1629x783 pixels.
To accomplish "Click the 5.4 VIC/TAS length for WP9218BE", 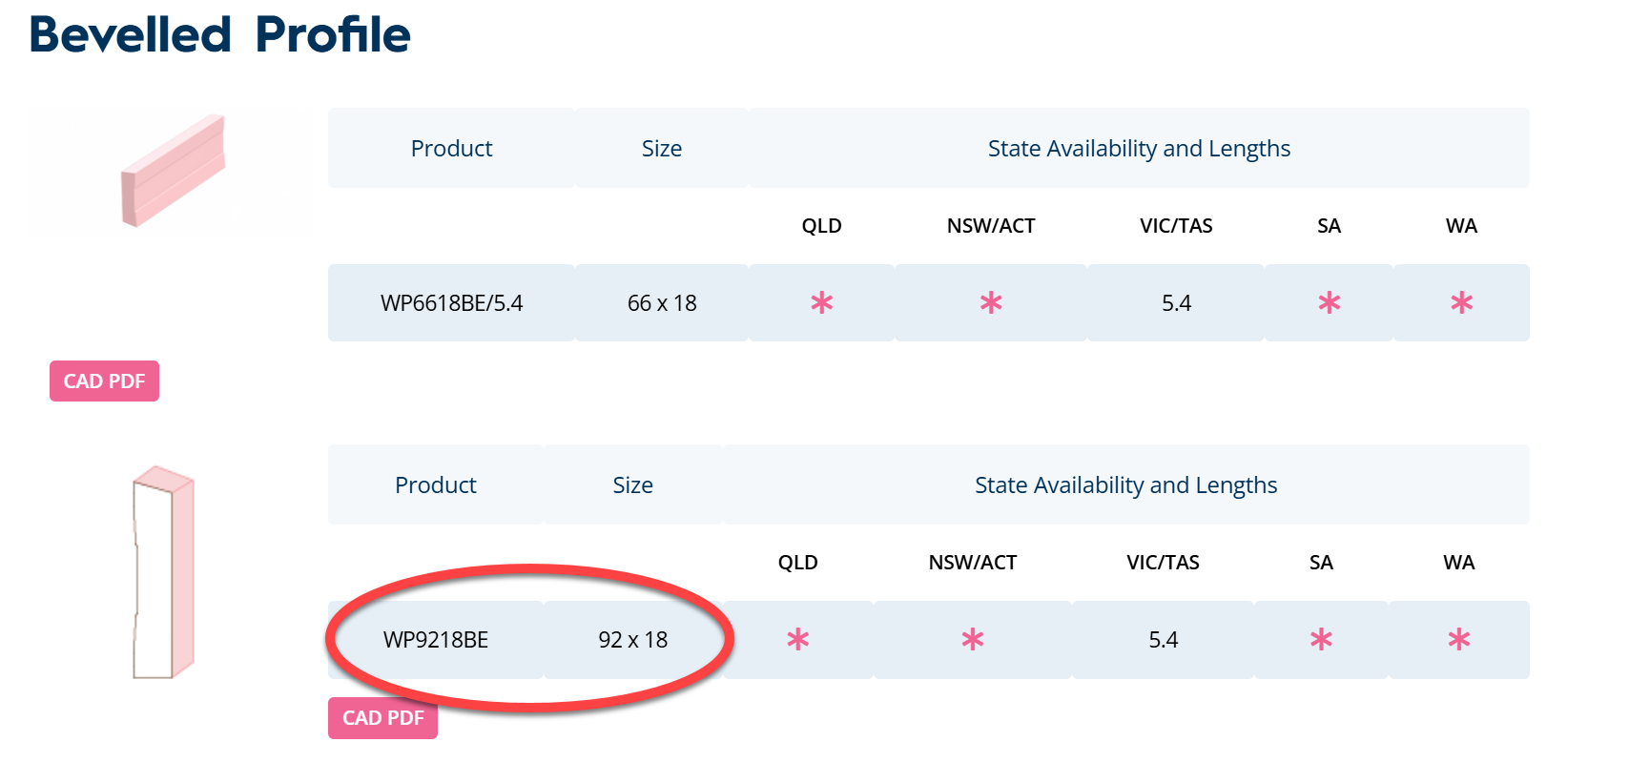I will point(1163,640).
